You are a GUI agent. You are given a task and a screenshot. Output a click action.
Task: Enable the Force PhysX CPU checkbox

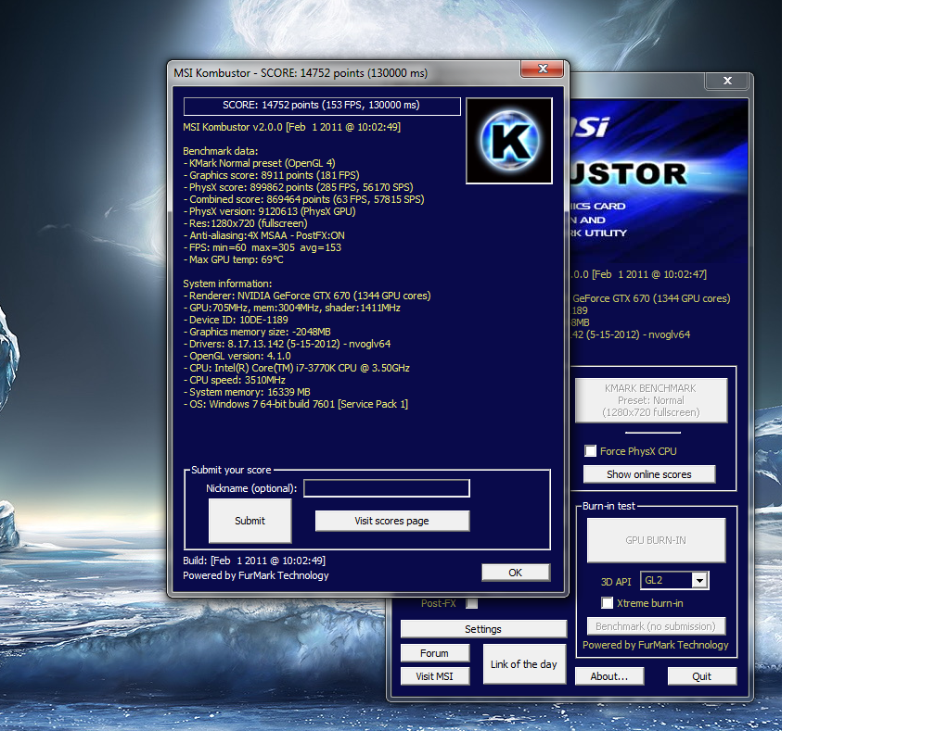590,451
